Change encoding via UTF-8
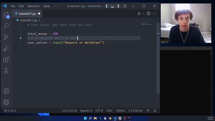215x121 pixels. click(99, 111)
